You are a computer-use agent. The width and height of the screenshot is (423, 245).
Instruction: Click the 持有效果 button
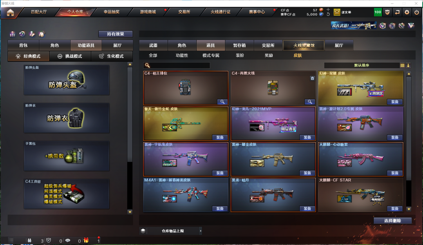pyautogui.click(x=116, y=34)
